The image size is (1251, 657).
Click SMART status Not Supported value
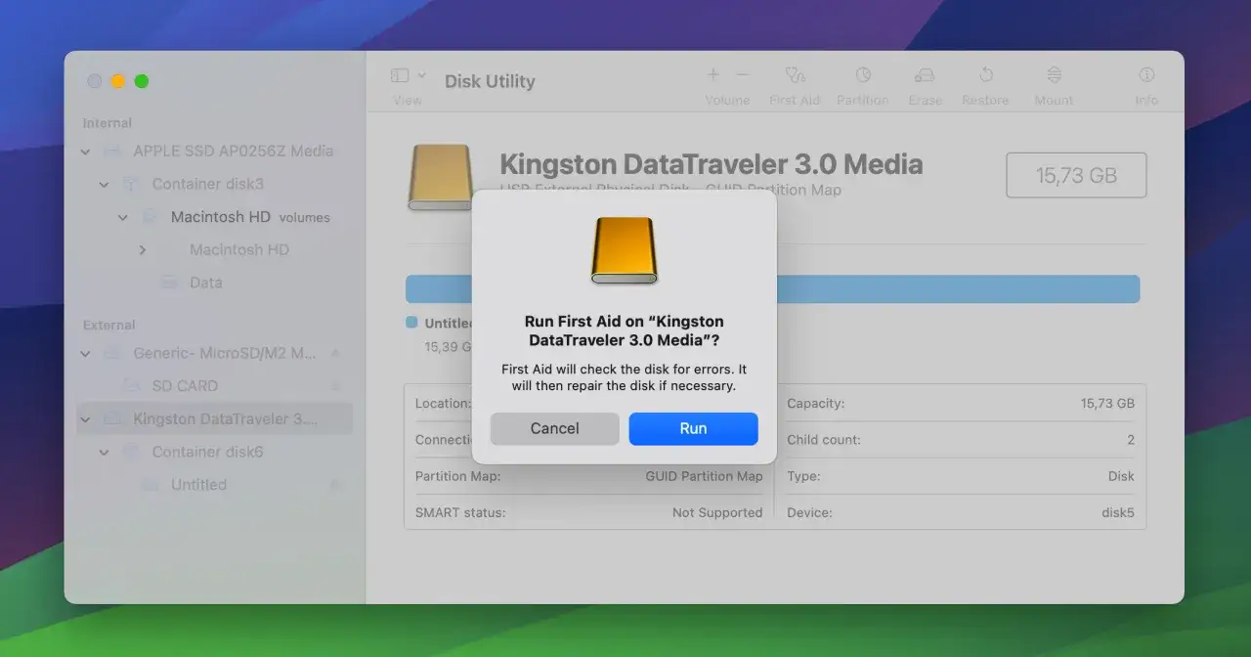pos(717,512)
